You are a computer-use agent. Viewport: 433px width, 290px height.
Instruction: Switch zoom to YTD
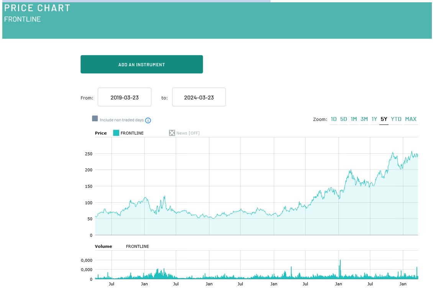(396, 119)
